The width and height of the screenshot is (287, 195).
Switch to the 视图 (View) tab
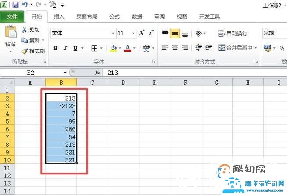pos(182,17)
